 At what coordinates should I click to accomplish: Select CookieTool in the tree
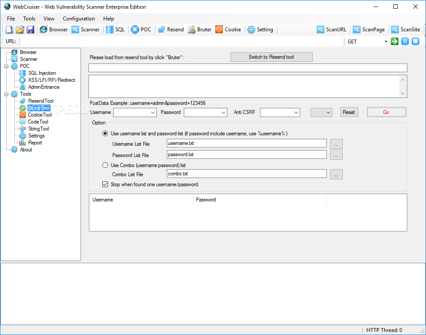pyautogui.click(x=40, y=115)
